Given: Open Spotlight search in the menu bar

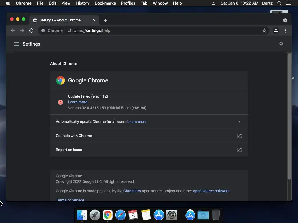Looking at the screenshot, I should click(x=279, y=3).
